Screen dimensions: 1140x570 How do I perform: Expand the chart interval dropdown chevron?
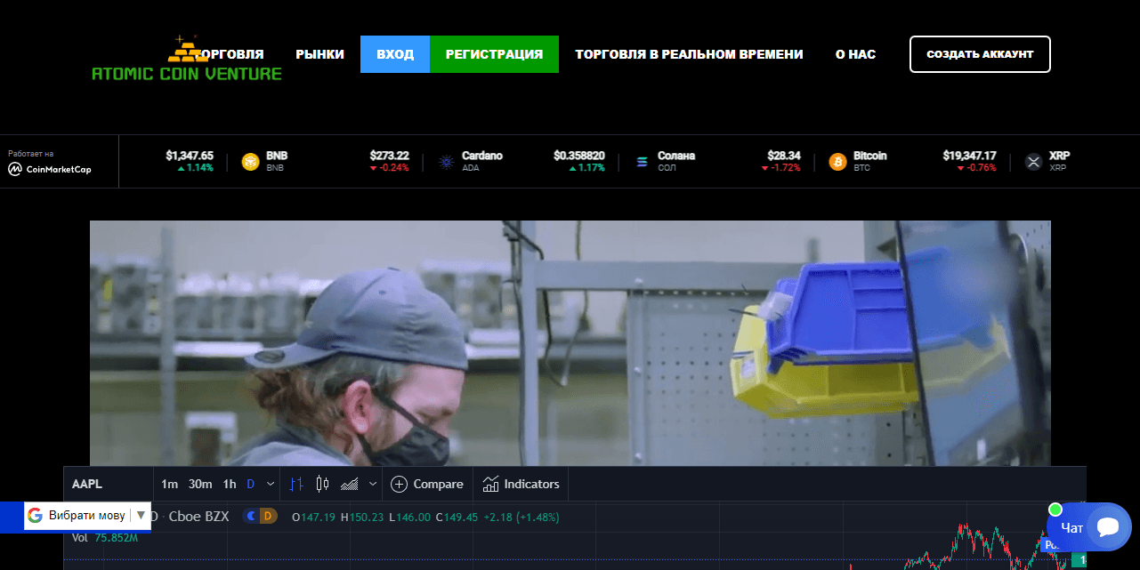[x=270, y=484]
